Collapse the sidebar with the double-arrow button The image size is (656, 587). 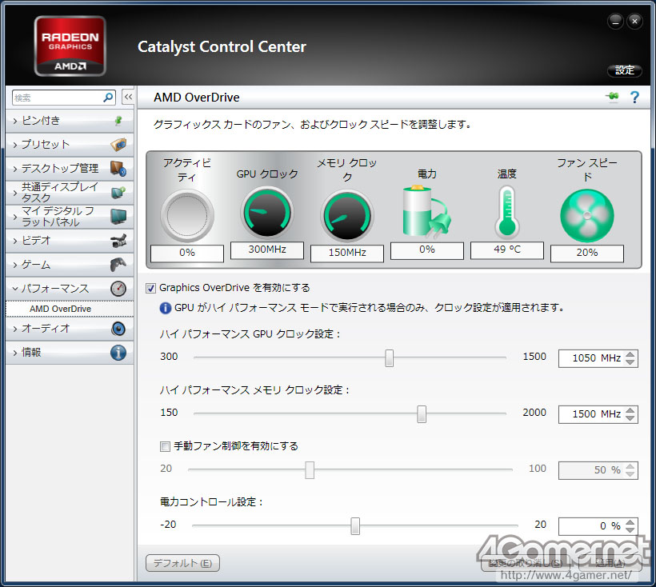pyautogui.click(x=128, y=97)
